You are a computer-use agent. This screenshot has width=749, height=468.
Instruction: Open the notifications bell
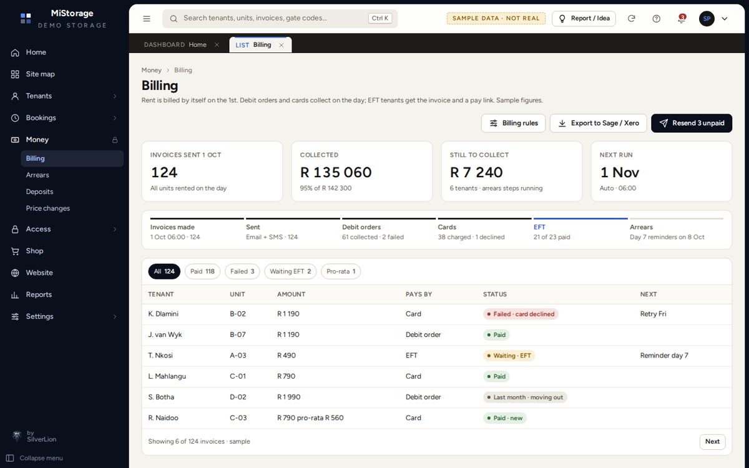(x=681, y=19)
